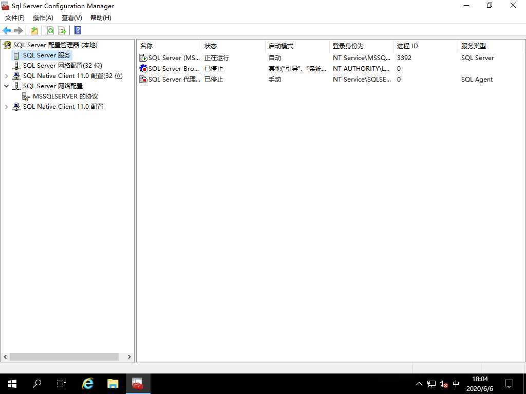Click the tree pane scroll right arrow
This screenshot has width=526, height=394.
[129, 357]
